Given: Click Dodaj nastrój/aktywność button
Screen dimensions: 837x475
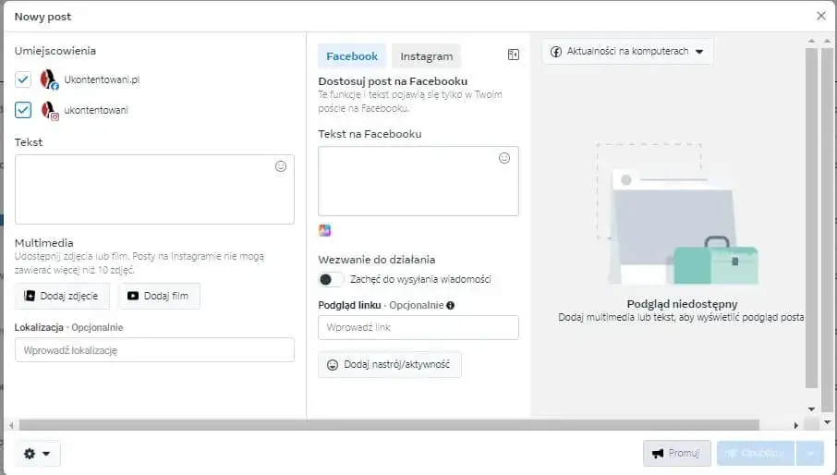Looking at the screenshot, I should pos(390,364).
